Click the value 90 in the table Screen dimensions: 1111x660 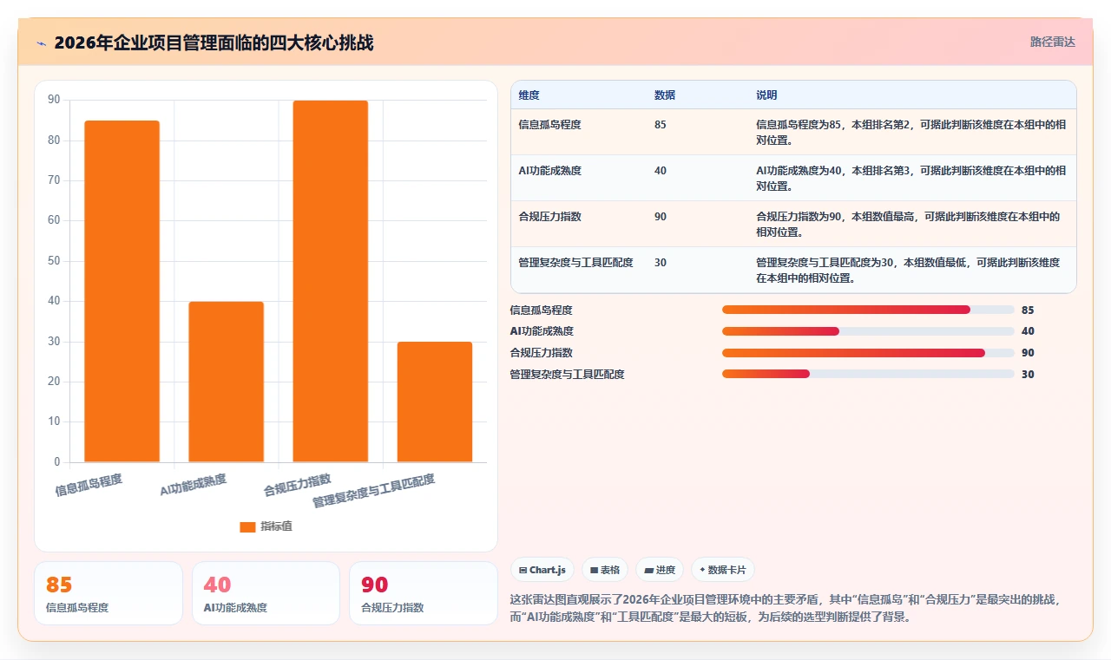[x=661, y=217]
